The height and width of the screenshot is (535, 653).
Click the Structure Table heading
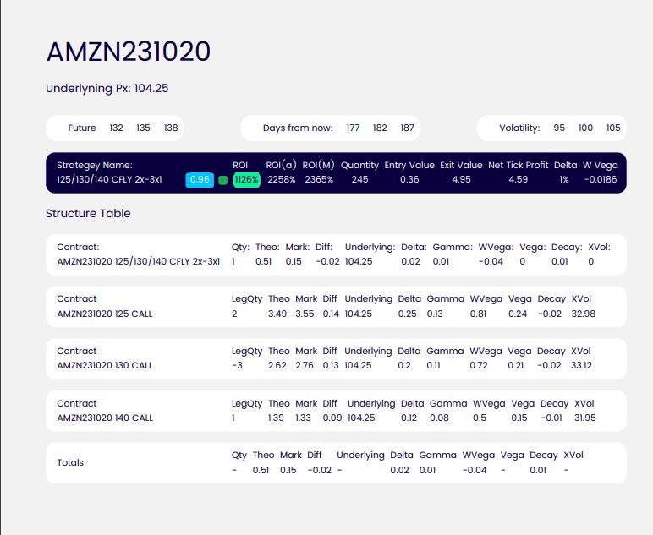point(88,214)
